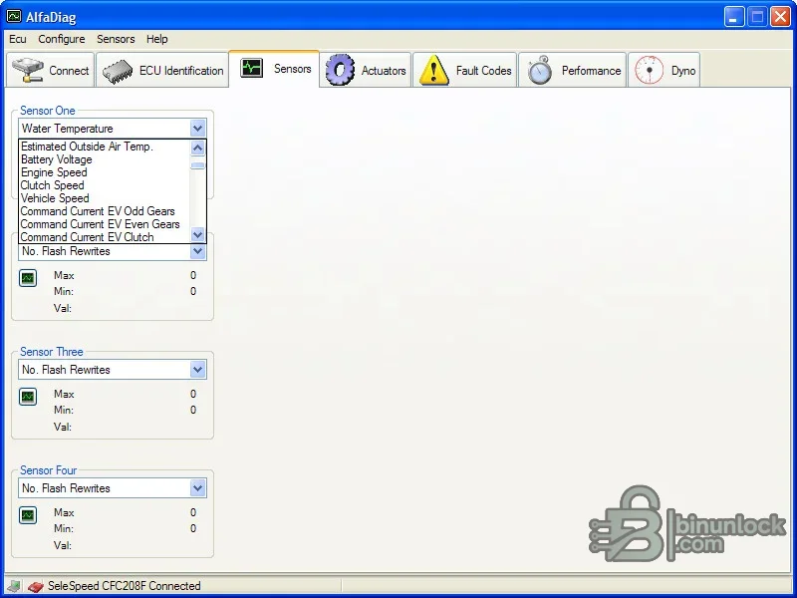This screenshot has height=598, width=797.
Task: Click the sensor list scroll down arrow
Action: pyautogui.click(x=197, y=235)
